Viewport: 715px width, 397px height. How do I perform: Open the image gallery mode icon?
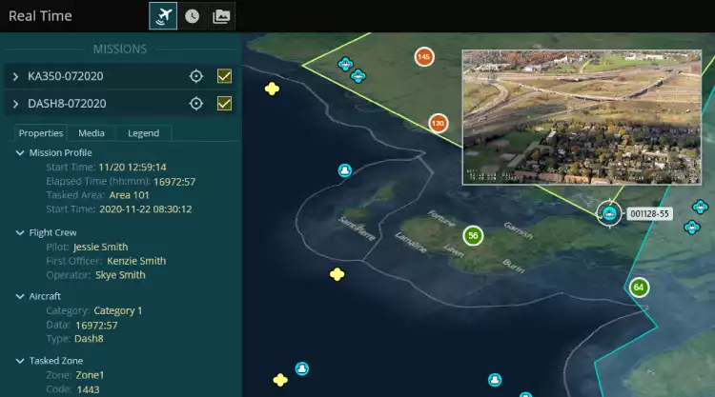click(221, 16)
